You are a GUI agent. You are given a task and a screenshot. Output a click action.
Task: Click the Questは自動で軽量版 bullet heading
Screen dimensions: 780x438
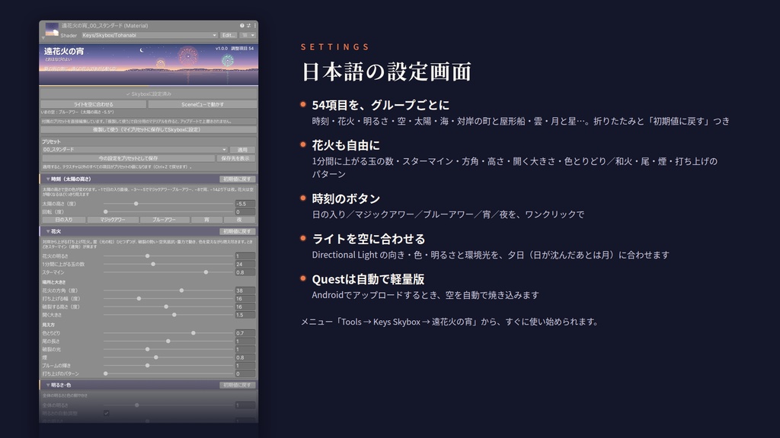tap(368, 279)
